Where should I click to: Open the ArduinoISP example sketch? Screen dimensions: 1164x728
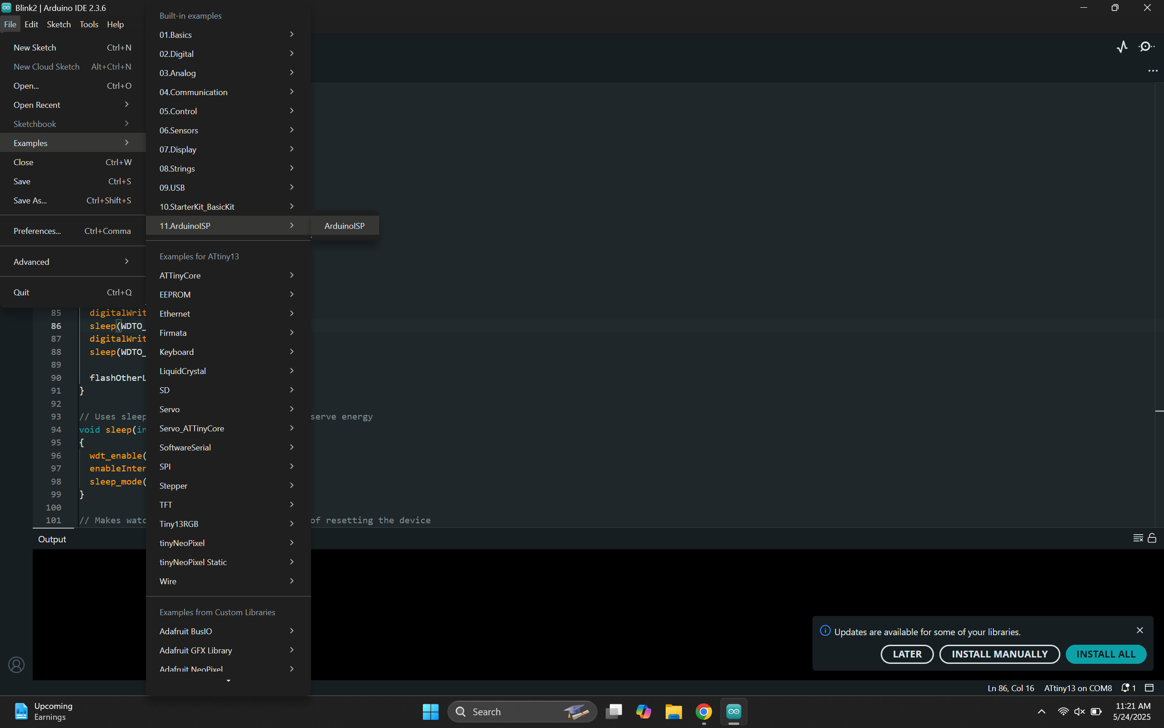tap(344, 226)
